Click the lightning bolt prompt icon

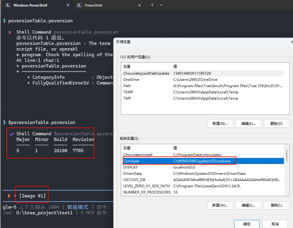[x=9, y=196]
